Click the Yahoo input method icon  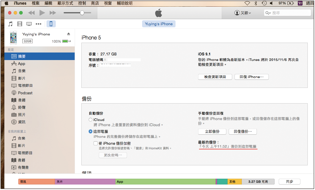(x=300, y=3)
